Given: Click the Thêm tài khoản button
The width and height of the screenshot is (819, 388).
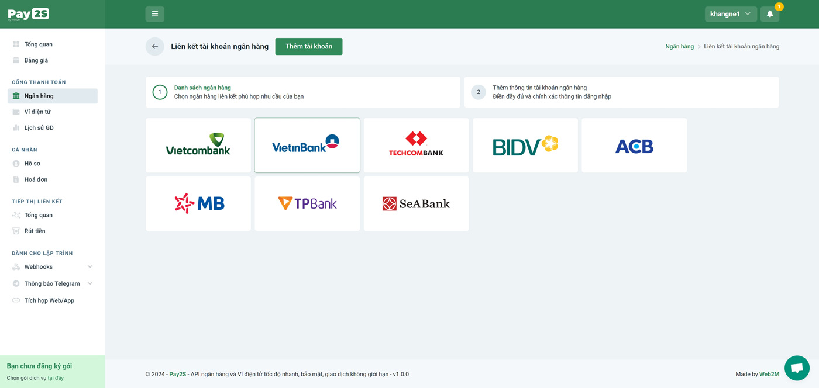Looking at the screenshot, I should pos(309,47).
